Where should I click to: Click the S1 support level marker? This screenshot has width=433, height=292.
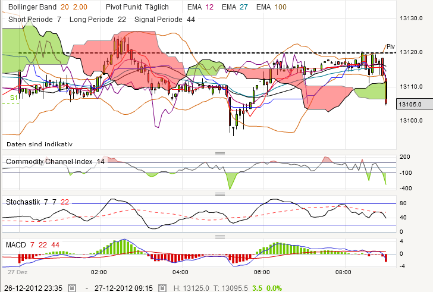14,98
